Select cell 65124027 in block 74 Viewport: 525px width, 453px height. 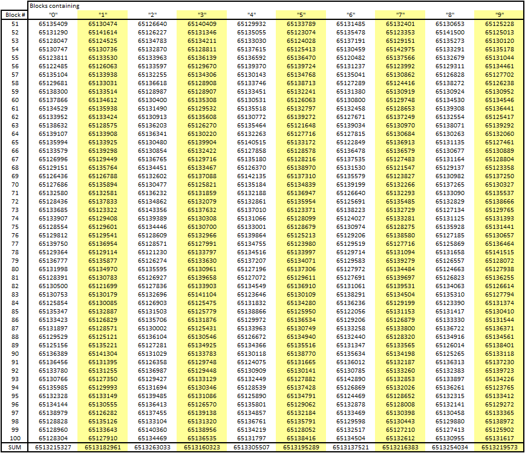click(x=351, y=218)
